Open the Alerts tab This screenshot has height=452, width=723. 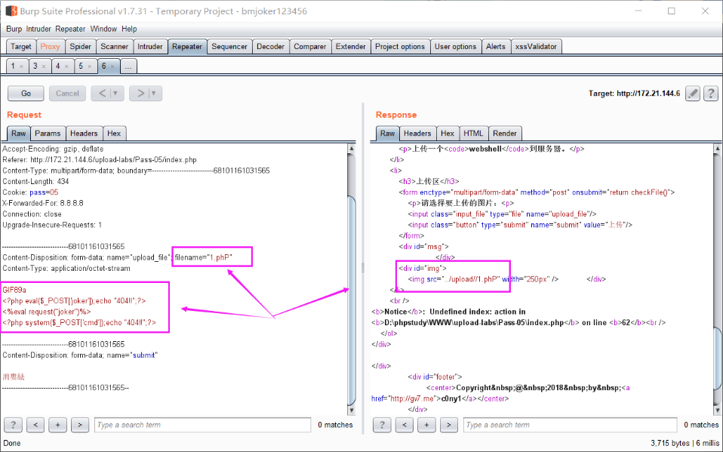click(x=496, y=47)
